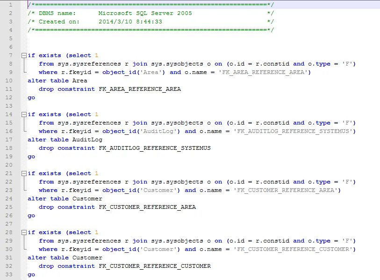
Task: Click 'alter table AuditLog' on line 17
Action: tap(65, 140)
